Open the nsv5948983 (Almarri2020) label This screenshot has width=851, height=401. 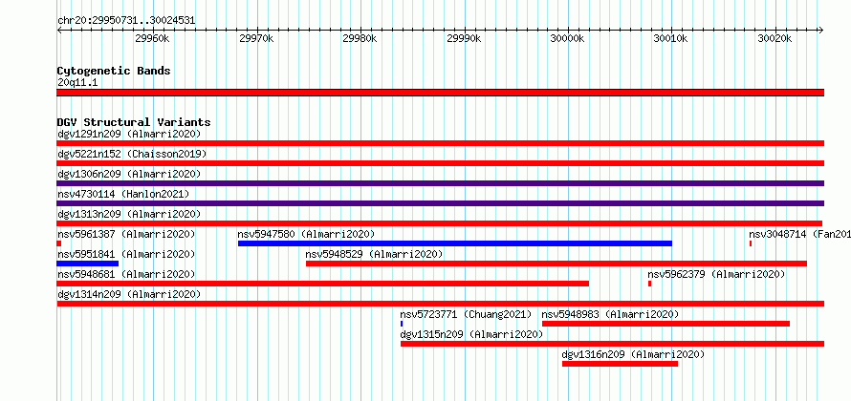pyautogui.click(x=611, y=314)
